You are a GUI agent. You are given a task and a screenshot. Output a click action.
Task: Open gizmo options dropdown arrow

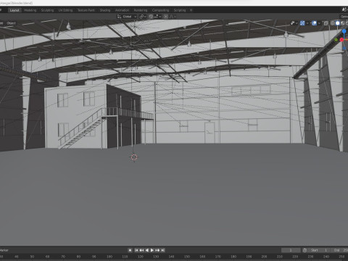pos(307,23)
